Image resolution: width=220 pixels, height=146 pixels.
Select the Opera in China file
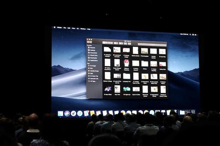click(136, 89)
